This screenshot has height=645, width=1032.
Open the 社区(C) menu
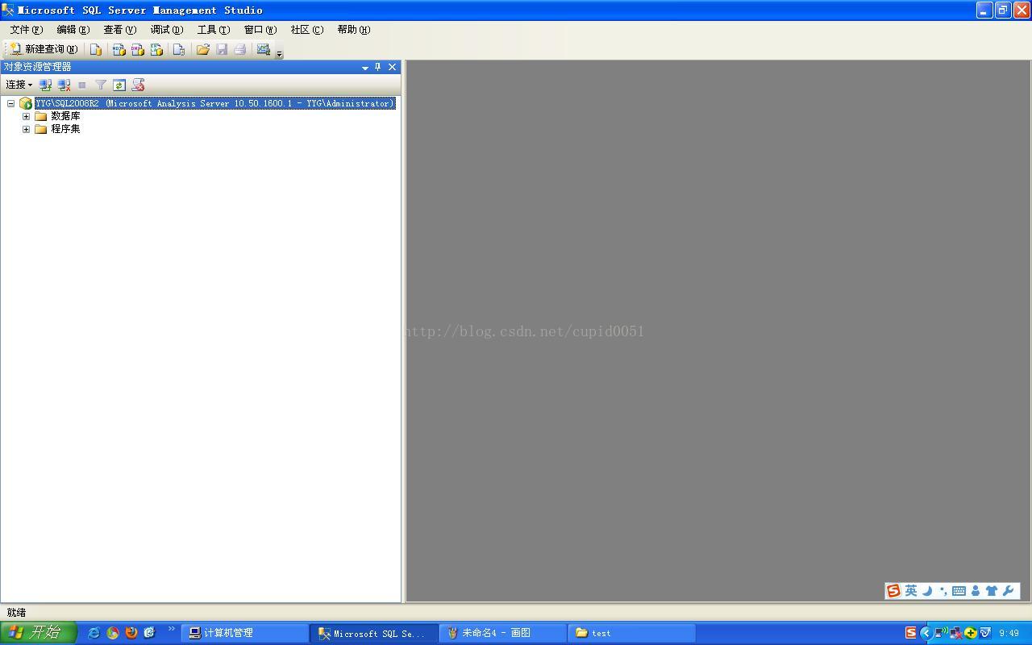coord(307,30)
